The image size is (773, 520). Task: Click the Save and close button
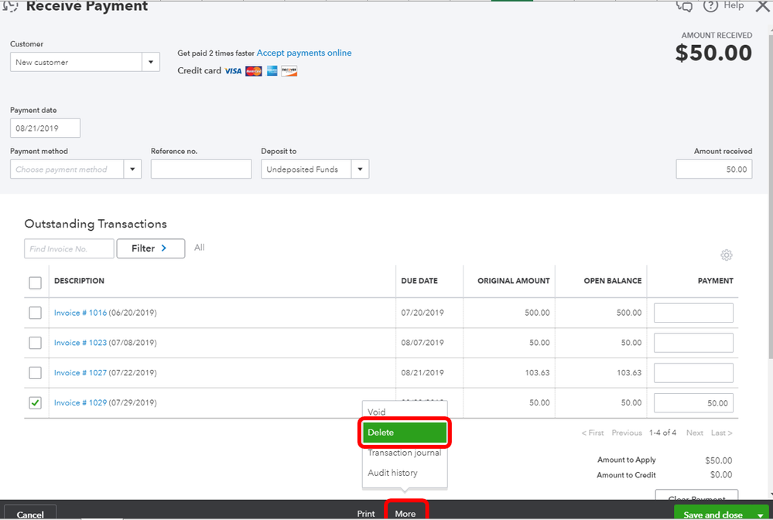(713, 514)
